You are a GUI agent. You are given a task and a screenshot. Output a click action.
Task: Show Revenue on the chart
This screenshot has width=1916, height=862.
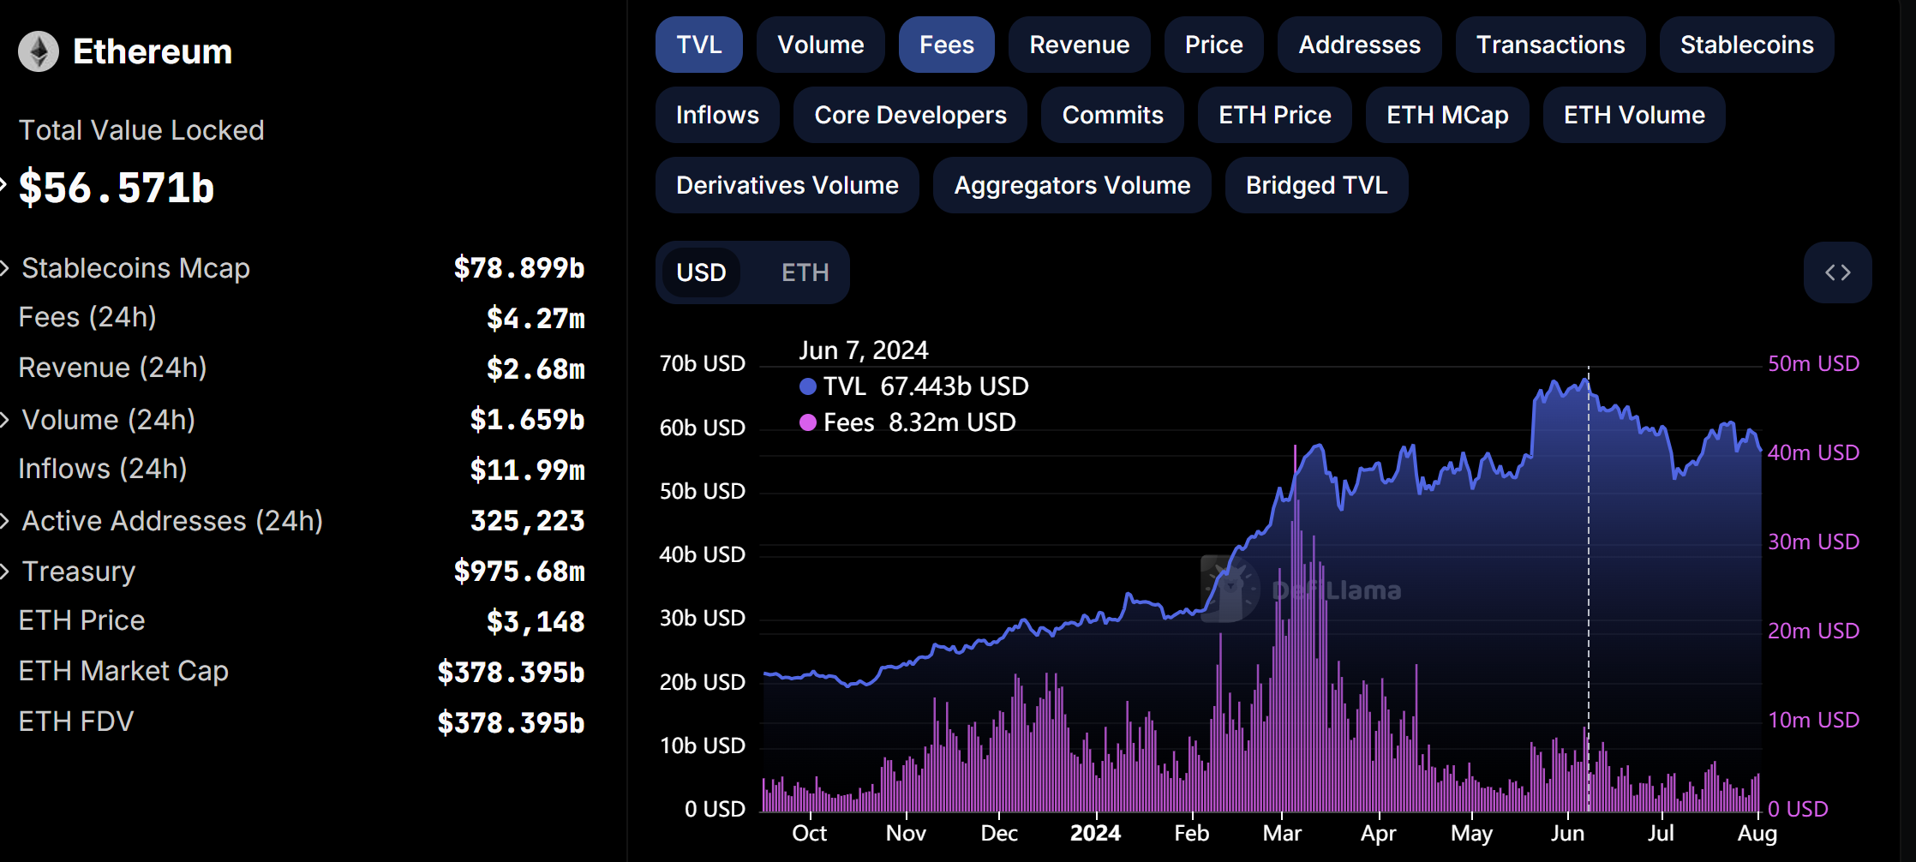pyautogui.click(x=1079, y=45)
